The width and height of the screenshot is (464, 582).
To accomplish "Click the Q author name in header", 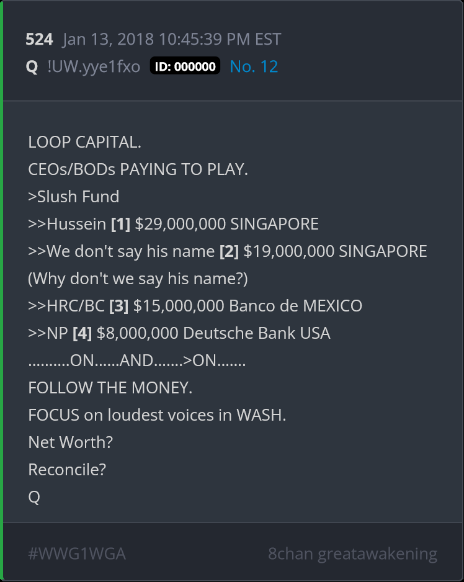I will 32,67.
